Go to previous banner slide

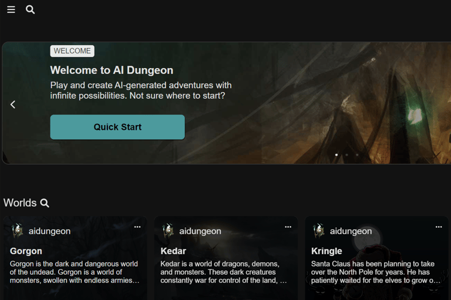click(x=13, y=105)
